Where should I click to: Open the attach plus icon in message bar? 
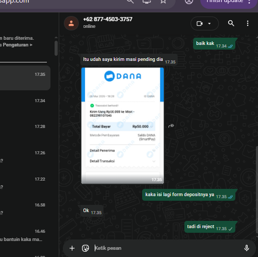coord(72,248)
